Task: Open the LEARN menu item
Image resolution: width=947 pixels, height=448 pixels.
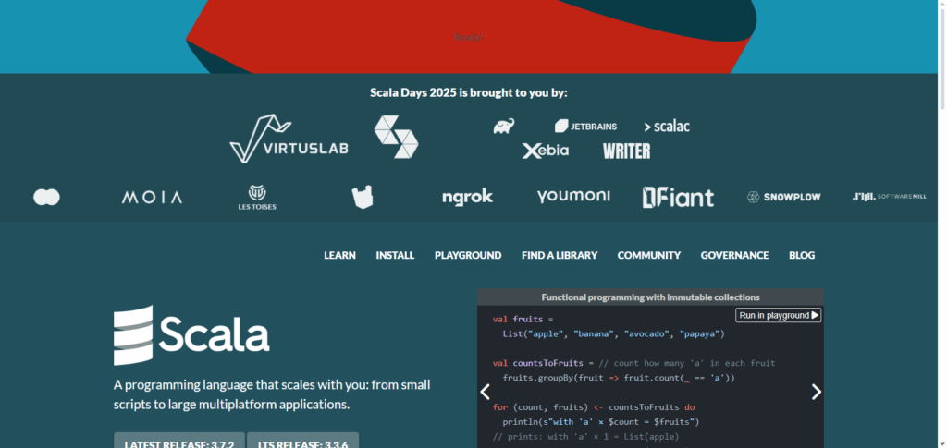Action: pos(339,255)
